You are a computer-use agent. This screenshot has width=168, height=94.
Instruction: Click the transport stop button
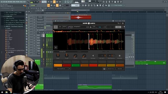click(x=37, y=2)
